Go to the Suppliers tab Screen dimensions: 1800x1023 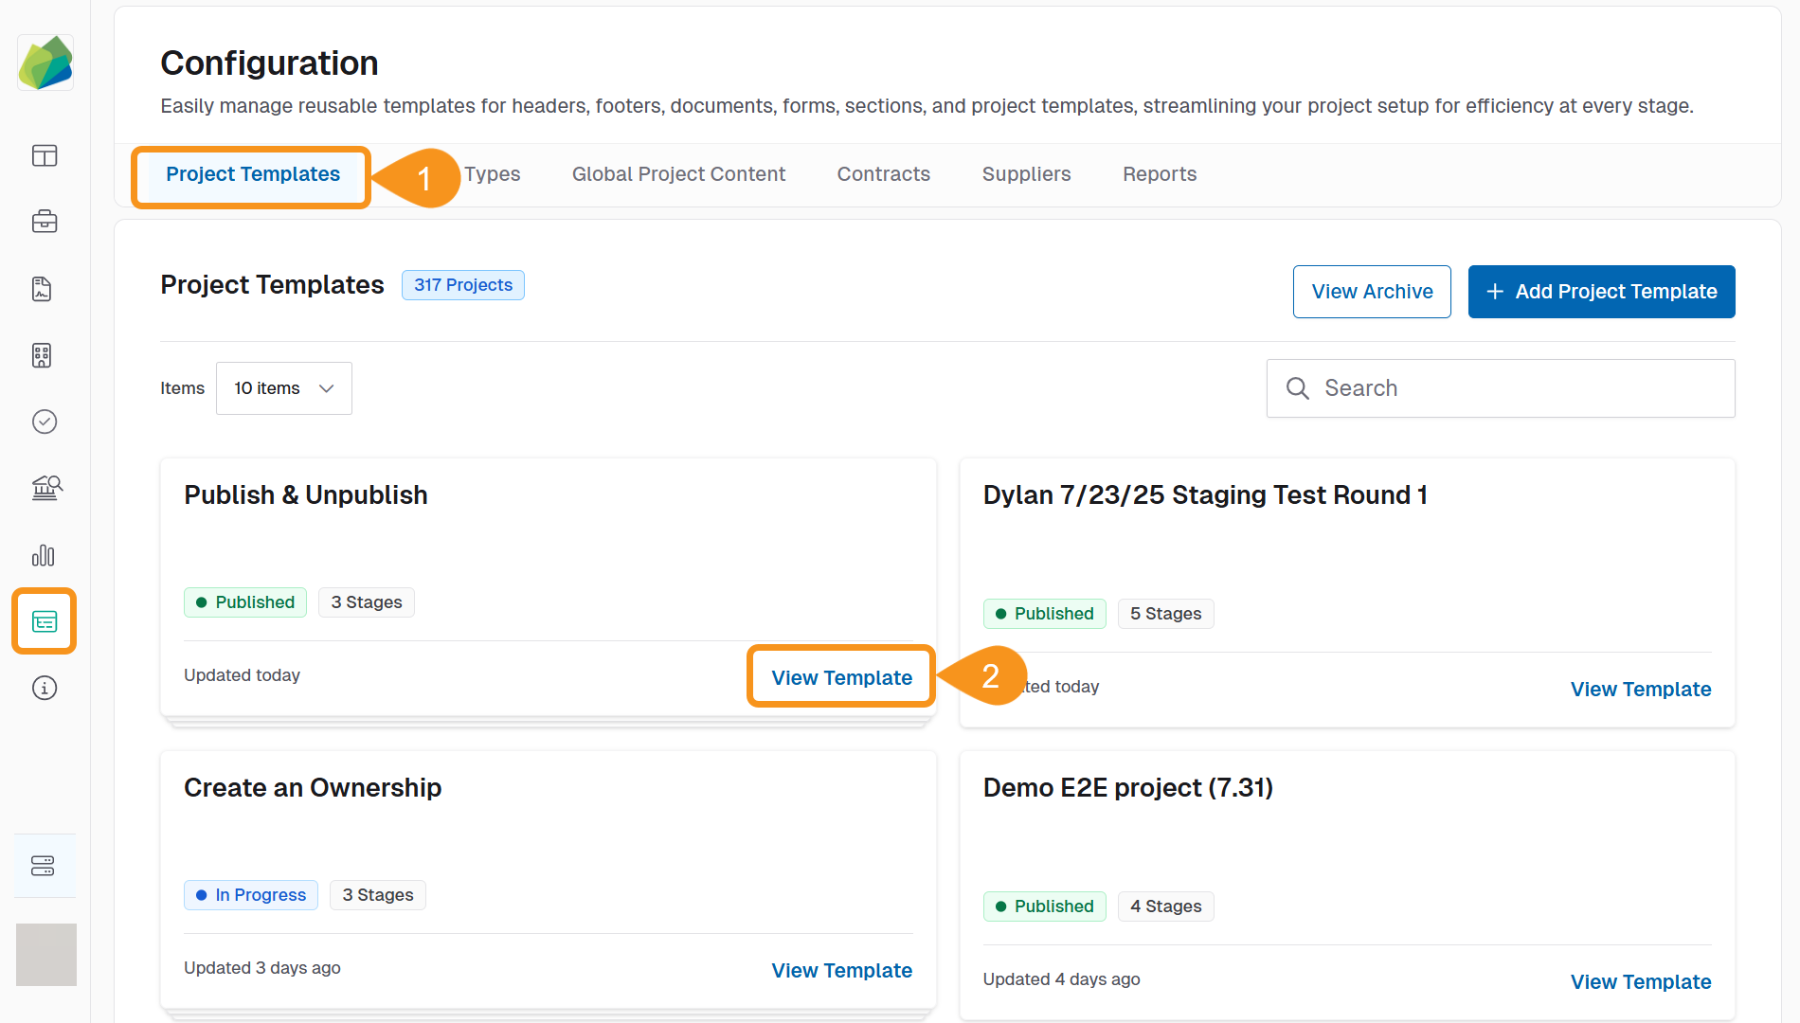[x=1026, y=174]
